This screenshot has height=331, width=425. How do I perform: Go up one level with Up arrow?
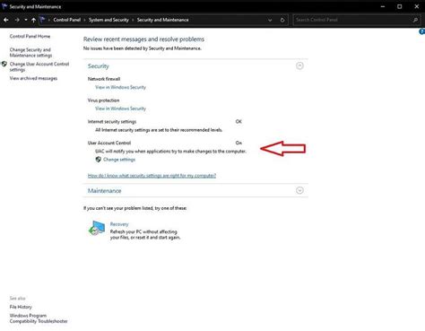point(33,20)
